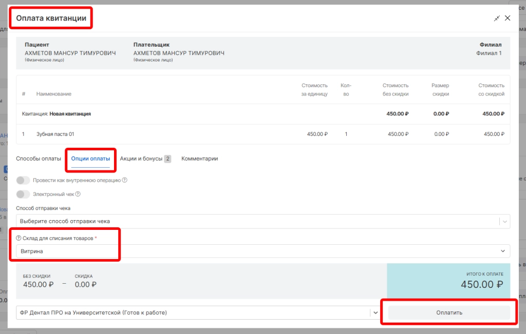Click help icon beside Провести как внутреннюю операцию
This screenshot has width=526, height=334.
[125, 181]
